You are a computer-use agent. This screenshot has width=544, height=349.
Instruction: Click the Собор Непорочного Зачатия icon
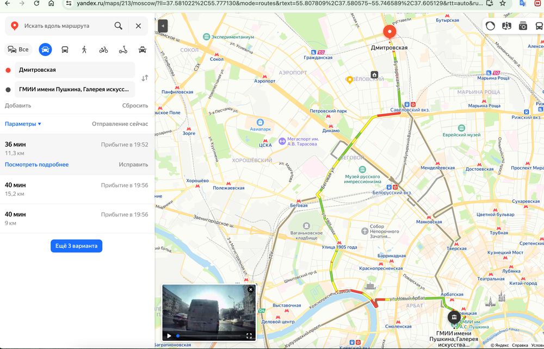364,231
